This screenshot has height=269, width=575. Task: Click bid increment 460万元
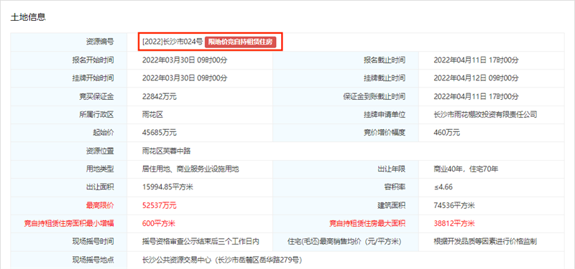[446, 133]
